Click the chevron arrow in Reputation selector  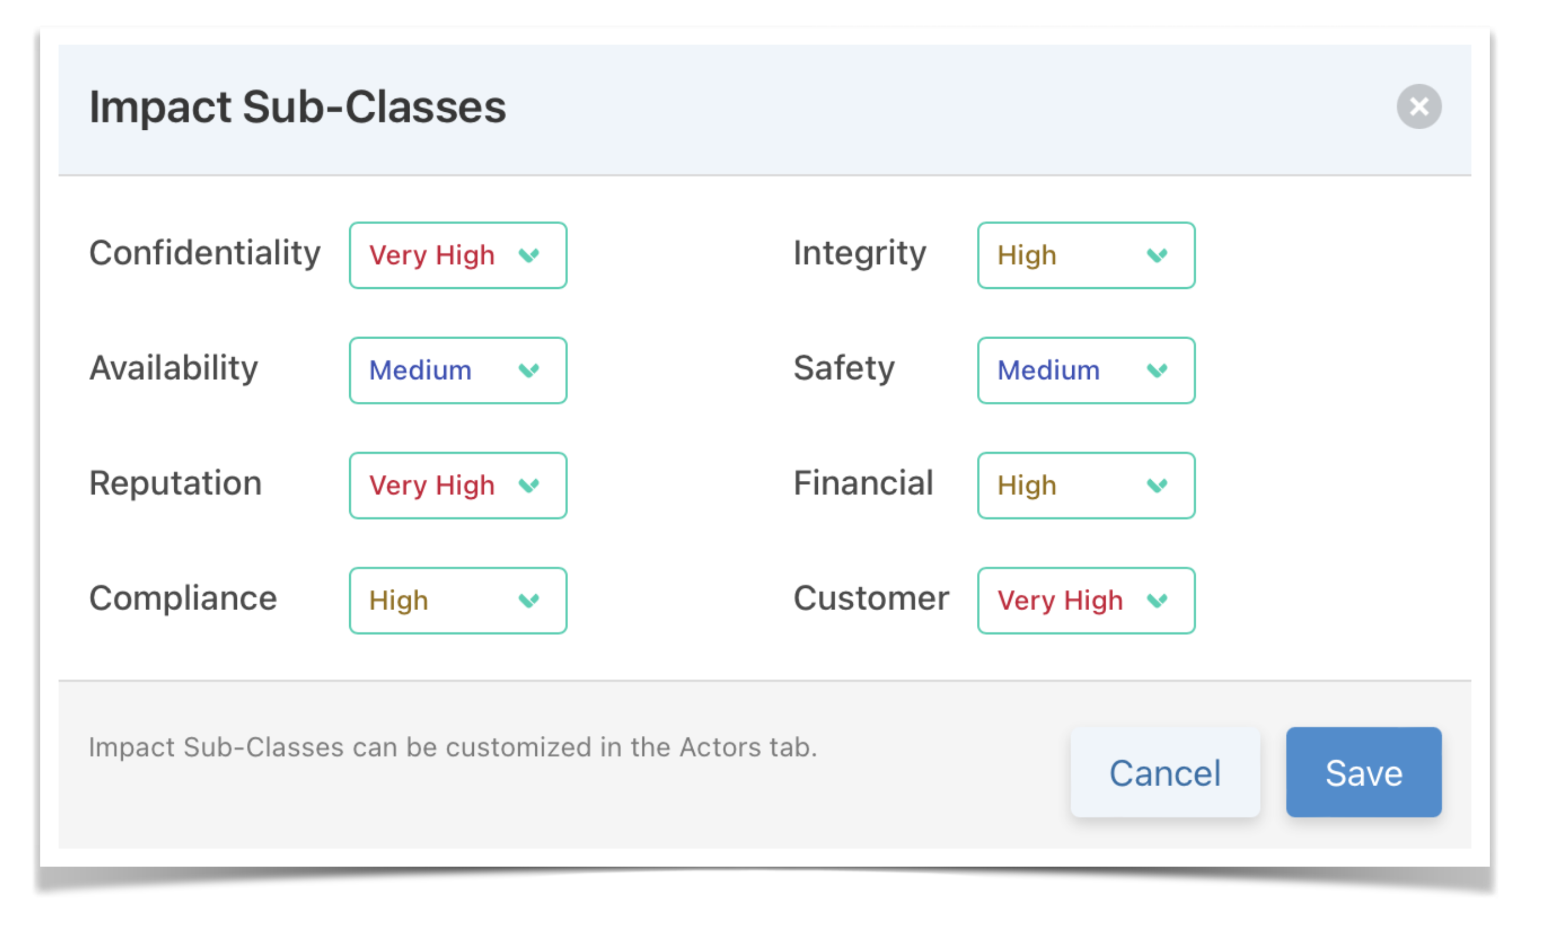[529, 485]
